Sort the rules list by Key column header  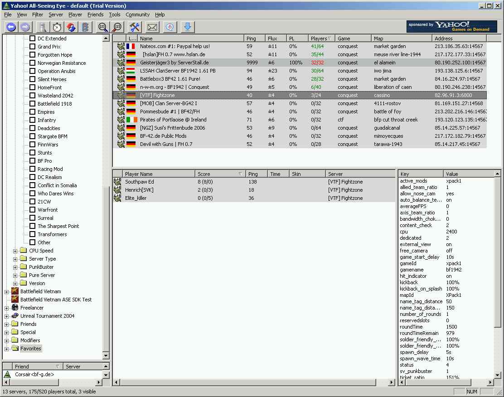pyautogui.click(x=421, y=174)
